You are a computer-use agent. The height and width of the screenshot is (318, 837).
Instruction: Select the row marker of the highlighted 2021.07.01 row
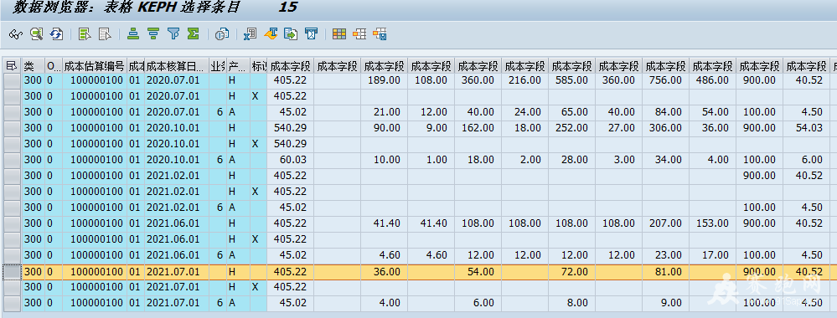click(x=12, y=272)
